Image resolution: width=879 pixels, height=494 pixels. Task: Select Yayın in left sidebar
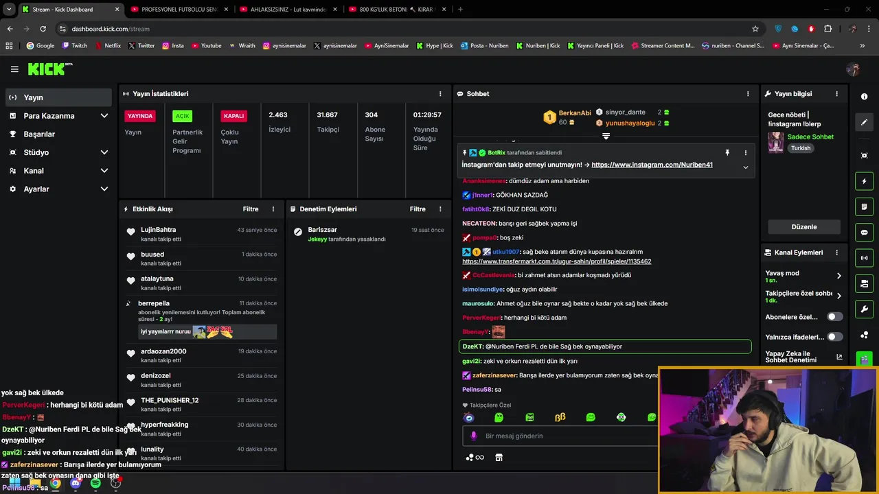point(58,97)
